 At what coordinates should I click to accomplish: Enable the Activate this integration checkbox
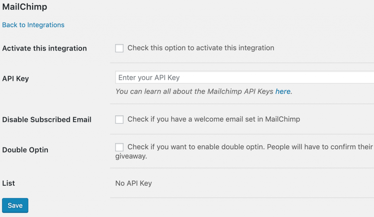coord(119,48)
